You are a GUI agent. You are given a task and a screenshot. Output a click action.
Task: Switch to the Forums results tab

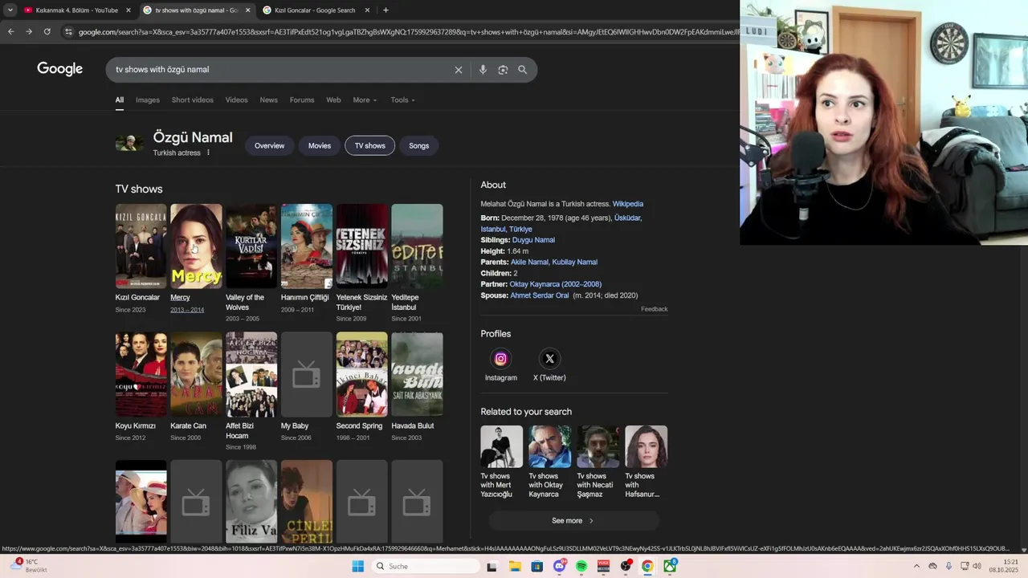click(302, 100)
